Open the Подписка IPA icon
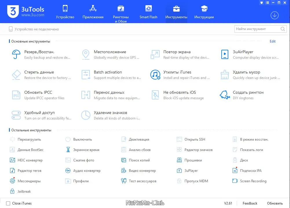290x208 pixels. pyautogui.click(x=235, y=170)
